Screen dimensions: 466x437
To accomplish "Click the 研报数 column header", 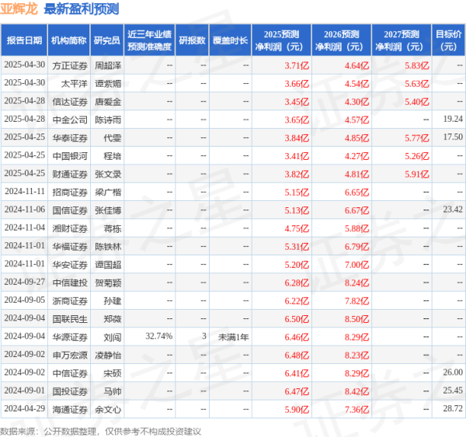I will point(192,40).
